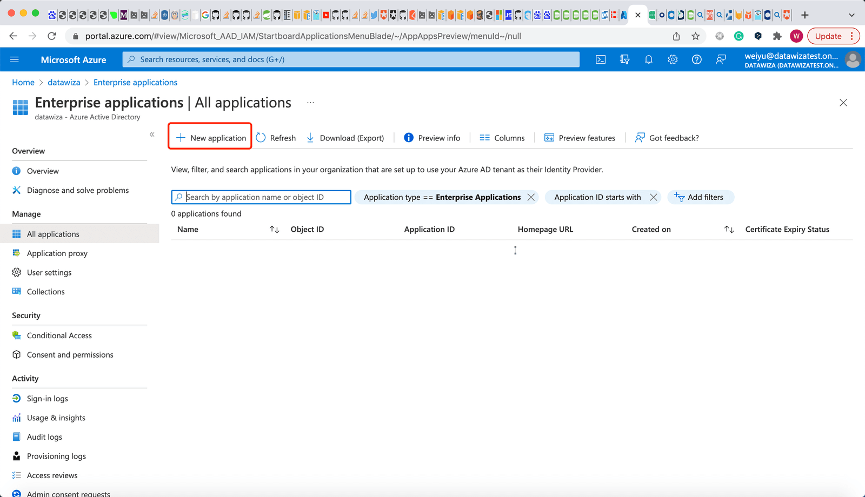
Task: Click the Object ID column header
Action: pos(307,230)
